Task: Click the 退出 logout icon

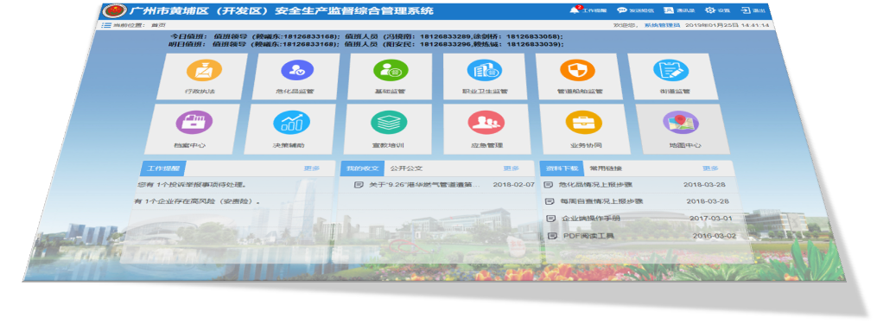Action: [x=747, y=10]
